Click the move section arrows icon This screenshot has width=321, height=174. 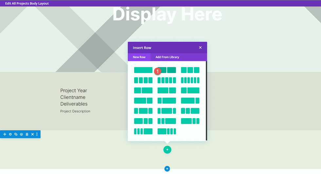click(5, 134)
